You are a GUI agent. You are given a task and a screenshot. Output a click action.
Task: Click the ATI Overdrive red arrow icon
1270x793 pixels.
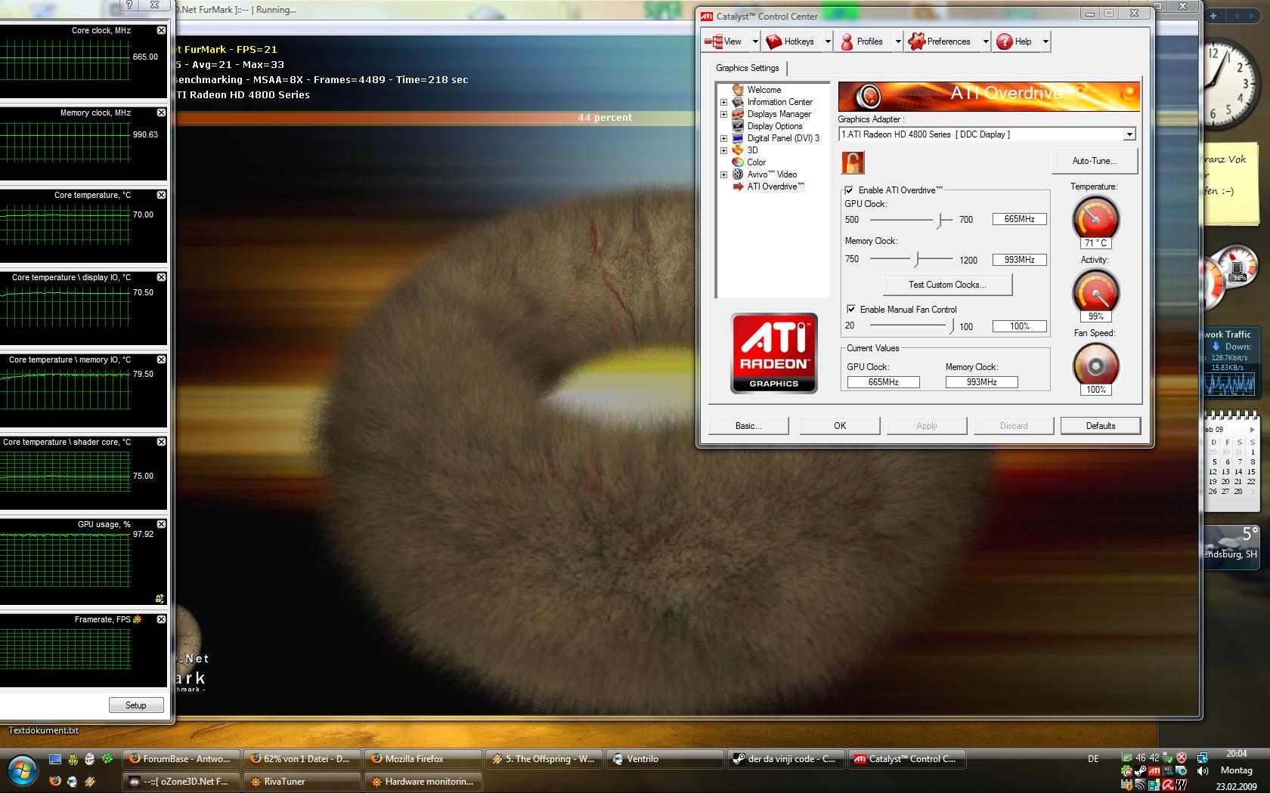click(739, 187)
